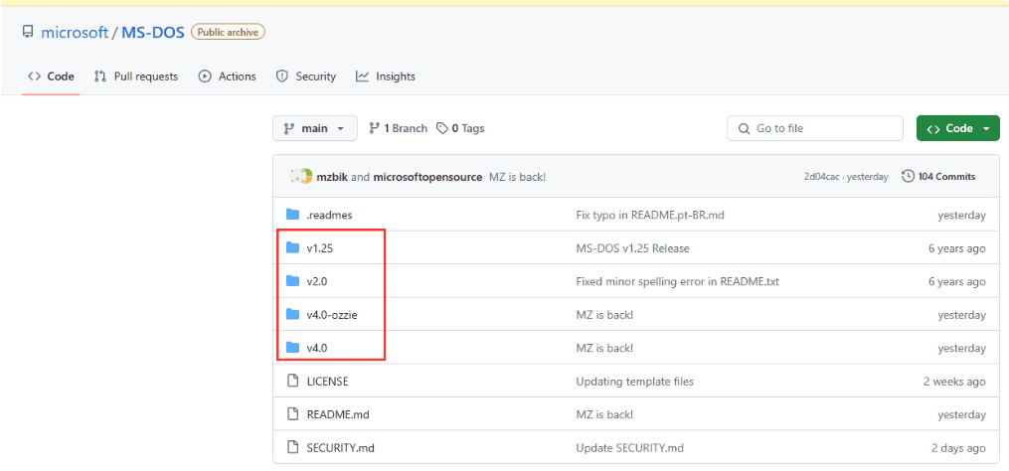The image size is (1009, 471).
Task: Open commit Updating template files
Action: click(x=634, y=382)
